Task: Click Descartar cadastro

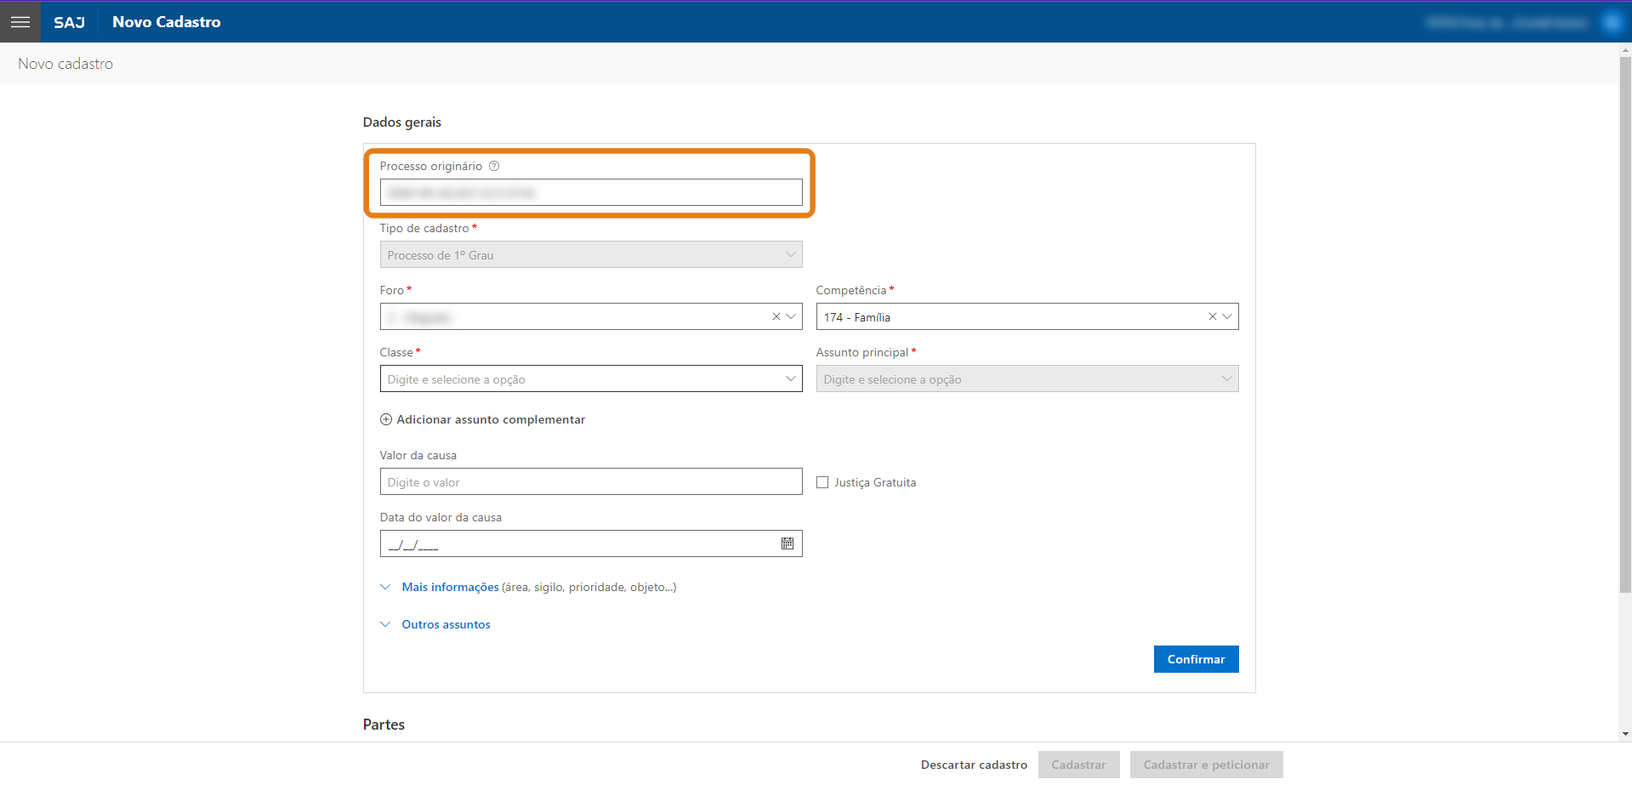Action: click(x=974, y=765)
